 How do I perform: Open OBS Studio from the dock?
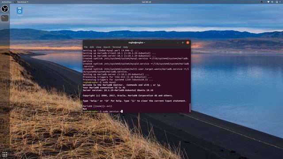[5, 9]
